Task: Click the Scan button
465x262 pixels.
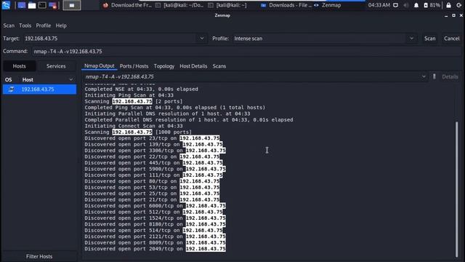Action: pos(429,39)
